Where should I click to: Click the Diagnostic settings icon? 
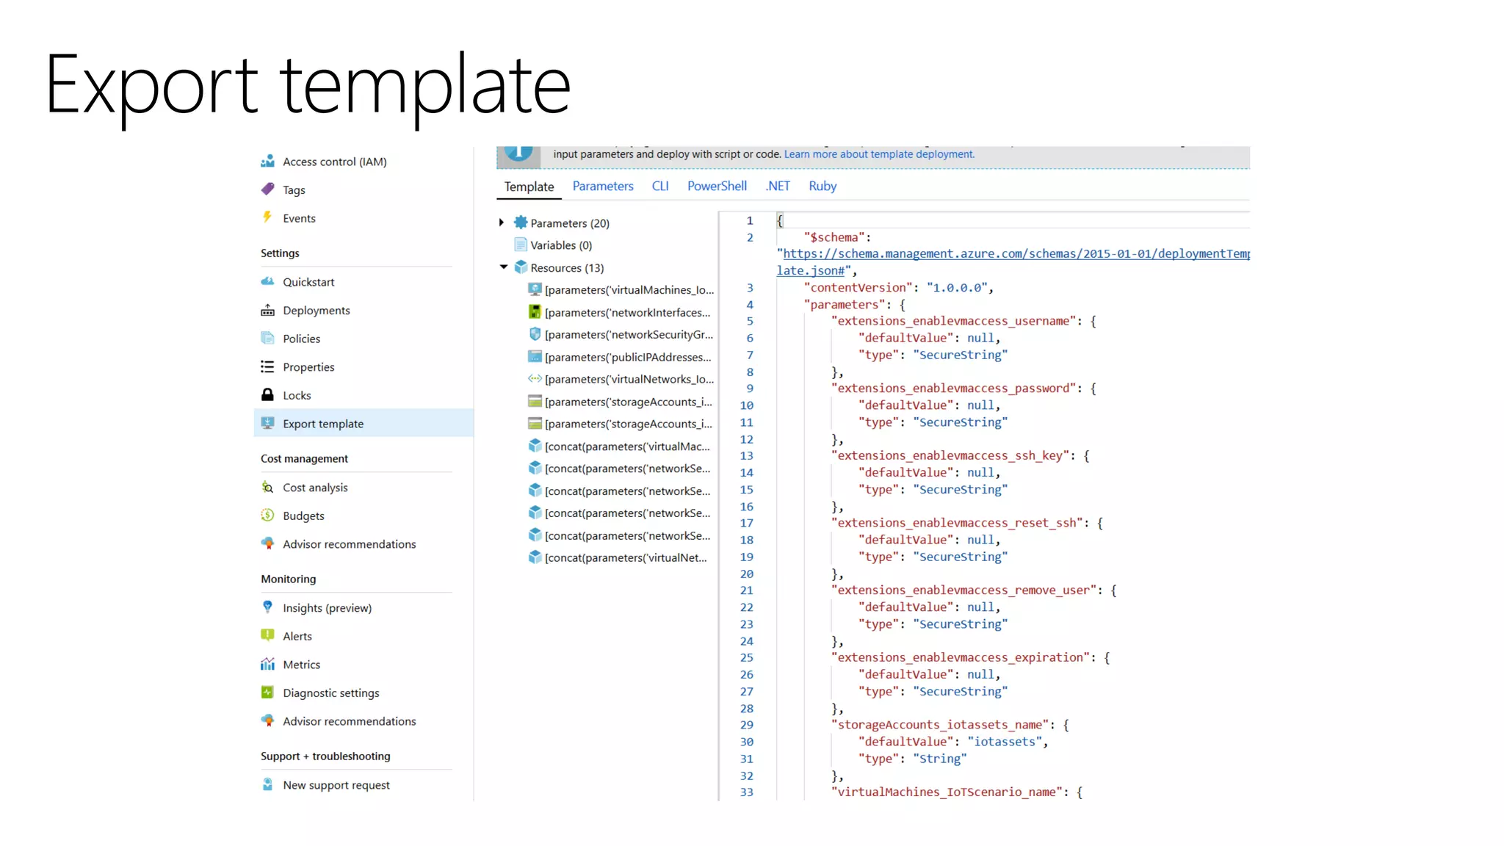(x=267, y=693)
